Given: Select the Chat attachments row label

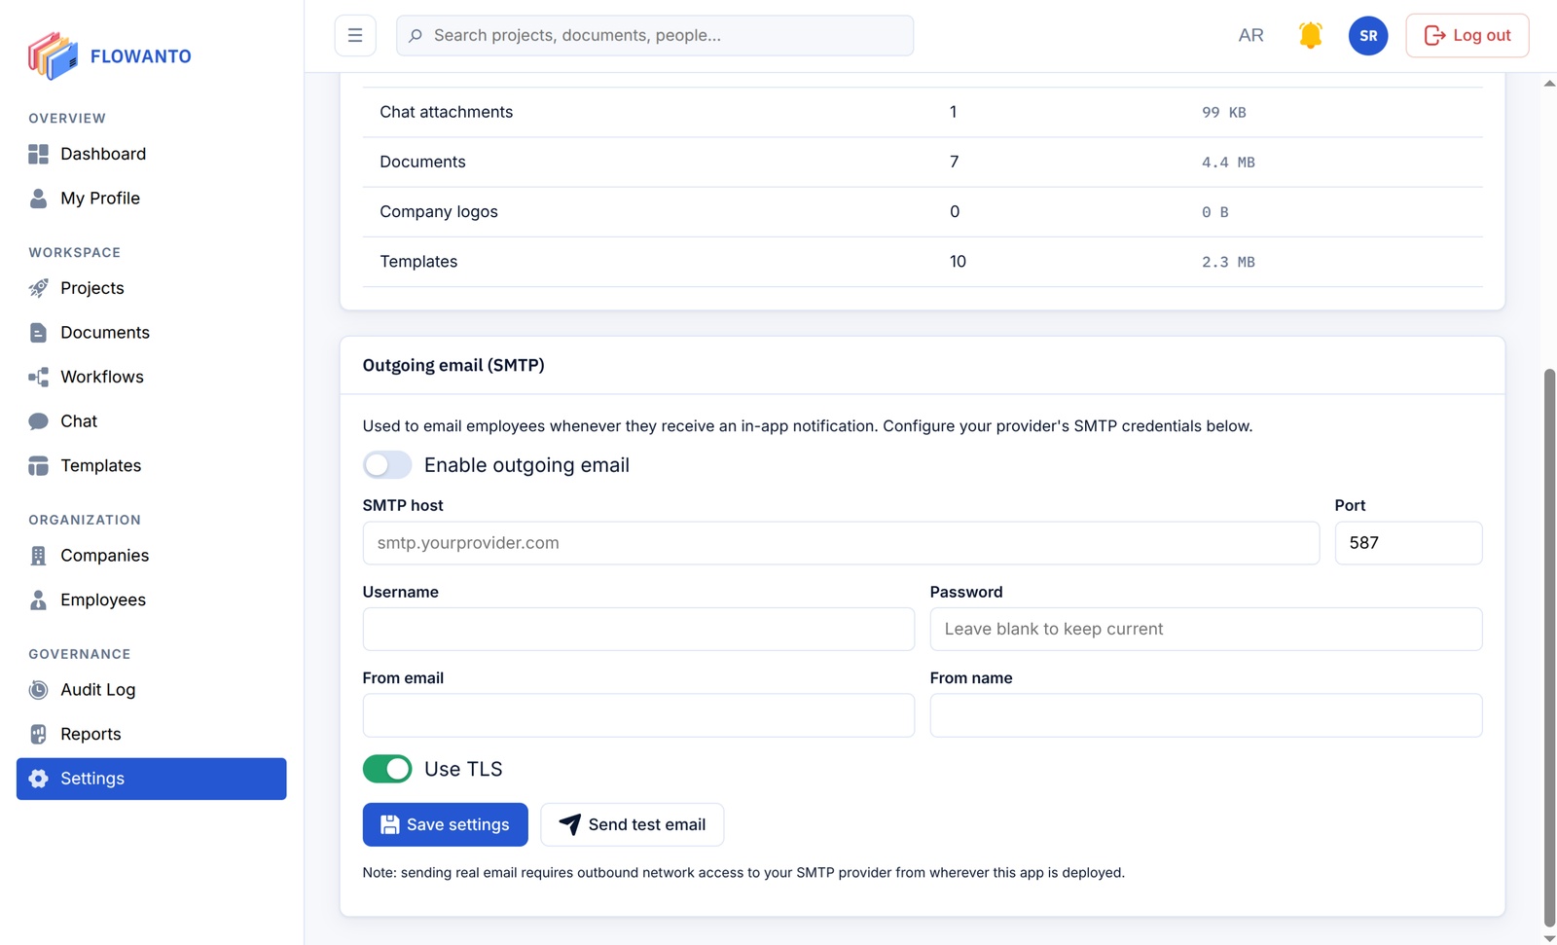Looking at the screenshot, I should pyautogui.click(x=446, y=112).
